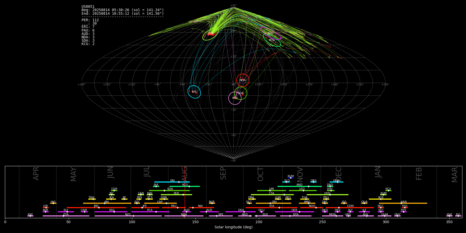Viewport: 466px width, 233px height.
Task: Click the PER activity bar in timeline
Action: (x=176, y=195)
